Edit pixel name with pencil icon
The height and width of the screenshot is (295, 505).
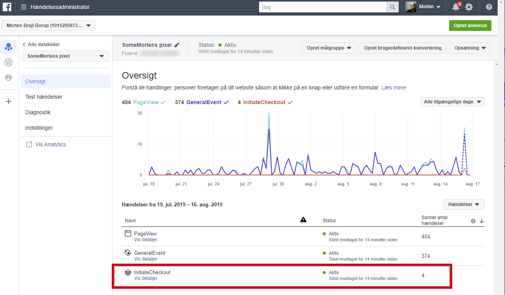coord(177,45)
